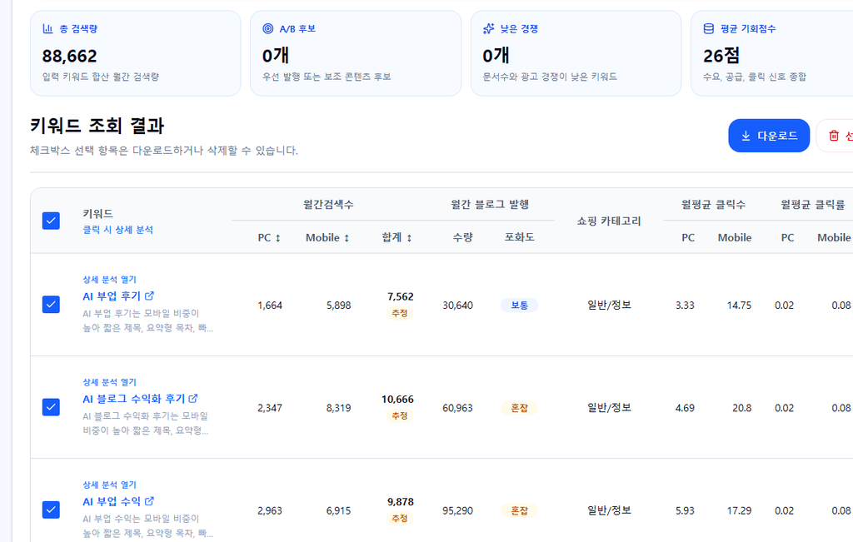This screenshot has height=542, width=853.
Task: Sort by Mobile monthly search column
Action: (x=327, y=237)
